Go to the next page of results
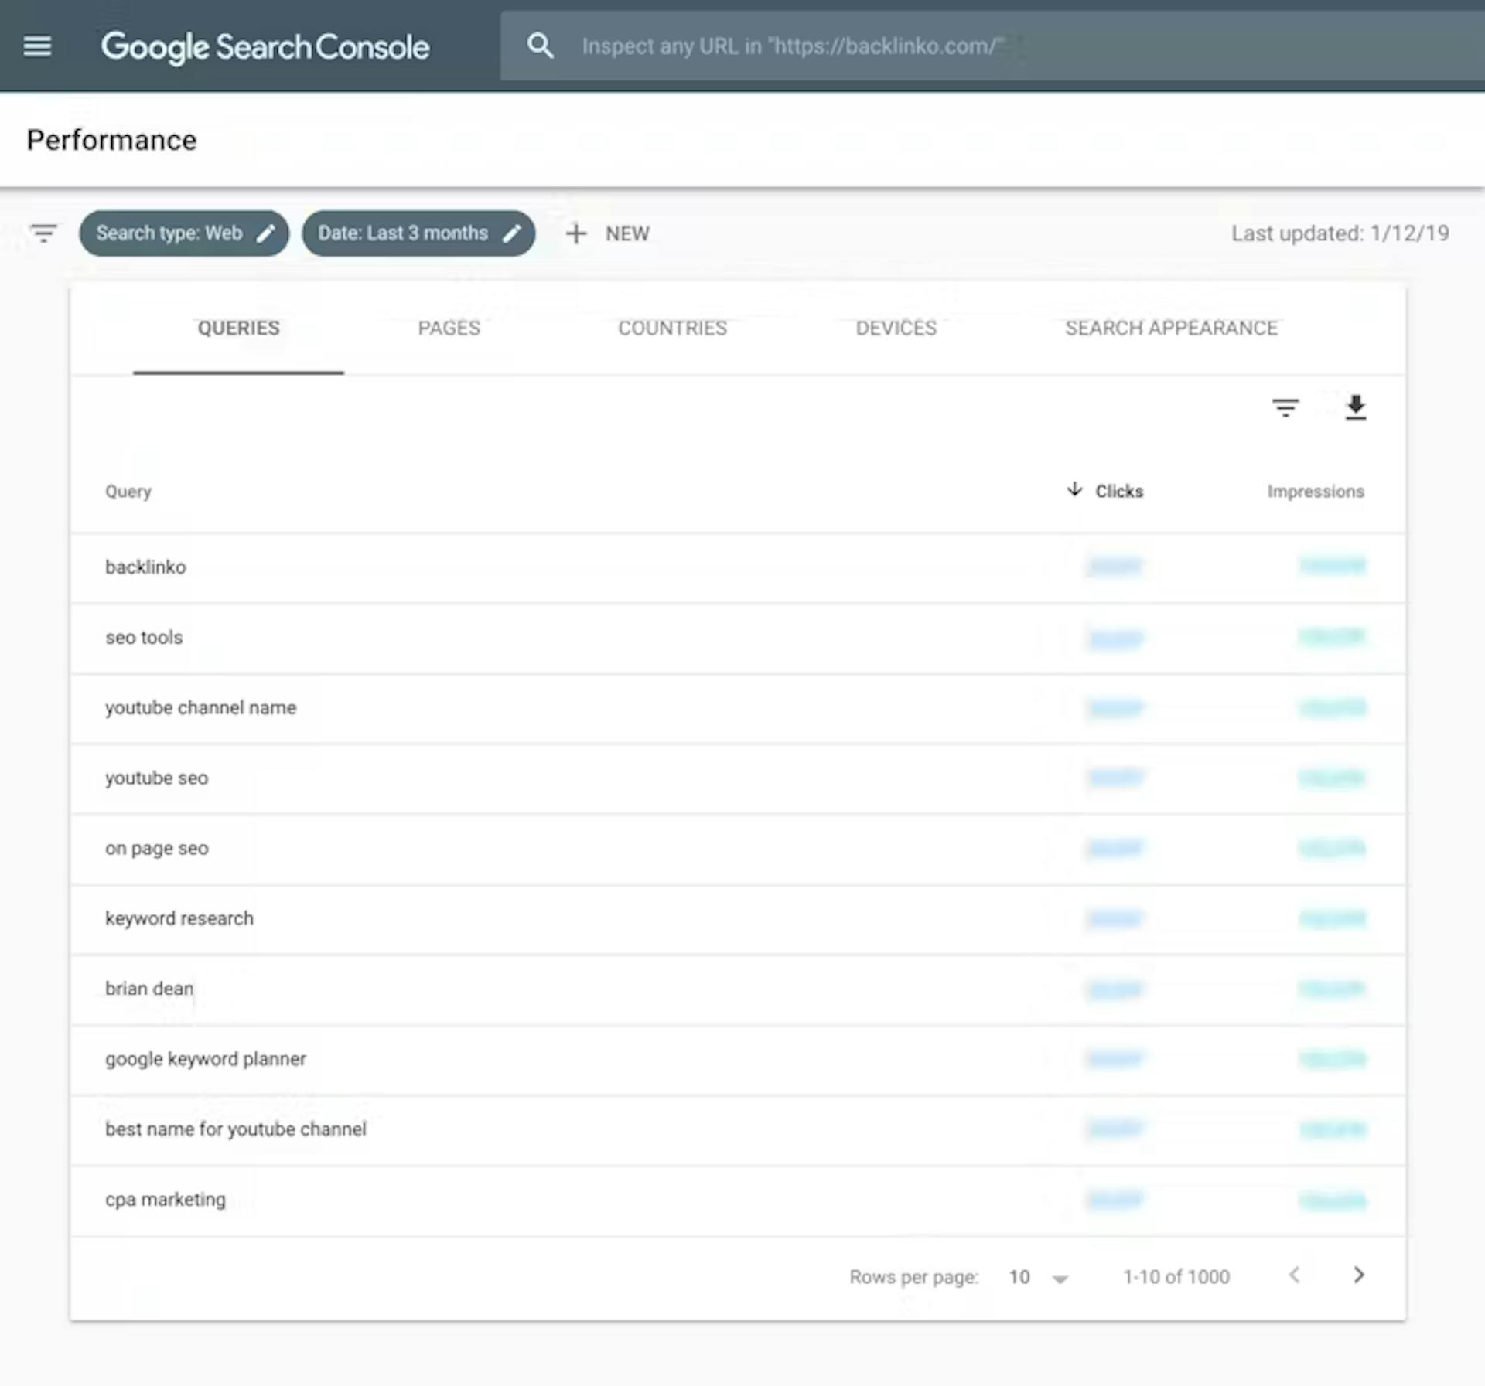 [1359, 1275]
